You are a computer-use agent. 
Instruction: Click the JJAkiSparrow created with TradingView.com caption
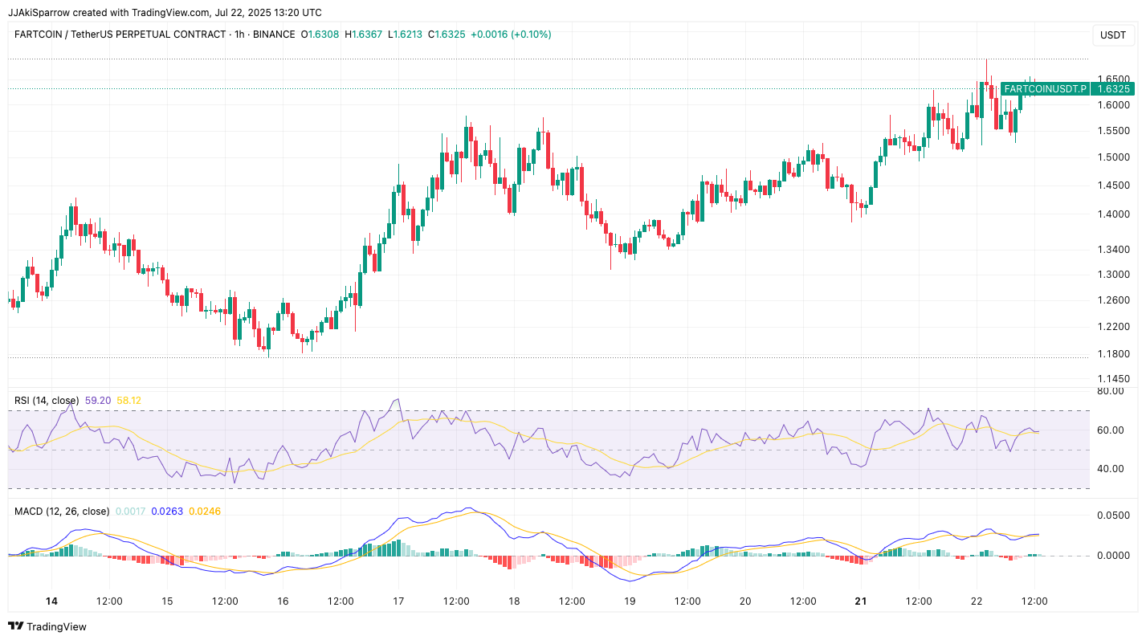point(165,12)
